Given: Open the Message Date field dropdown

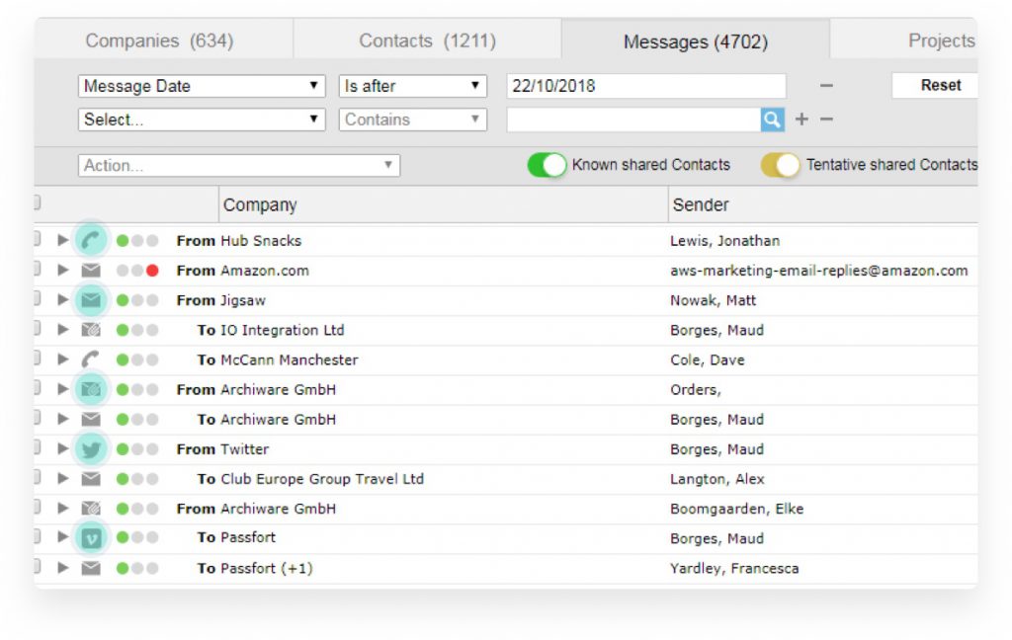Looking at the screenshot, I should point(202,86).
